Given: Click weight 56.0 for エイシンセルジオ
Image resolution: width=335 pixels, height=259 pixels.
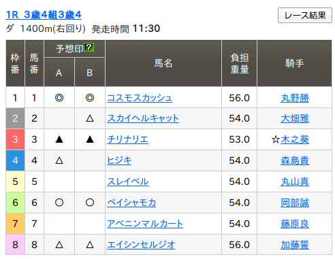Looking at the screenshot, I should tap(239, 245).
